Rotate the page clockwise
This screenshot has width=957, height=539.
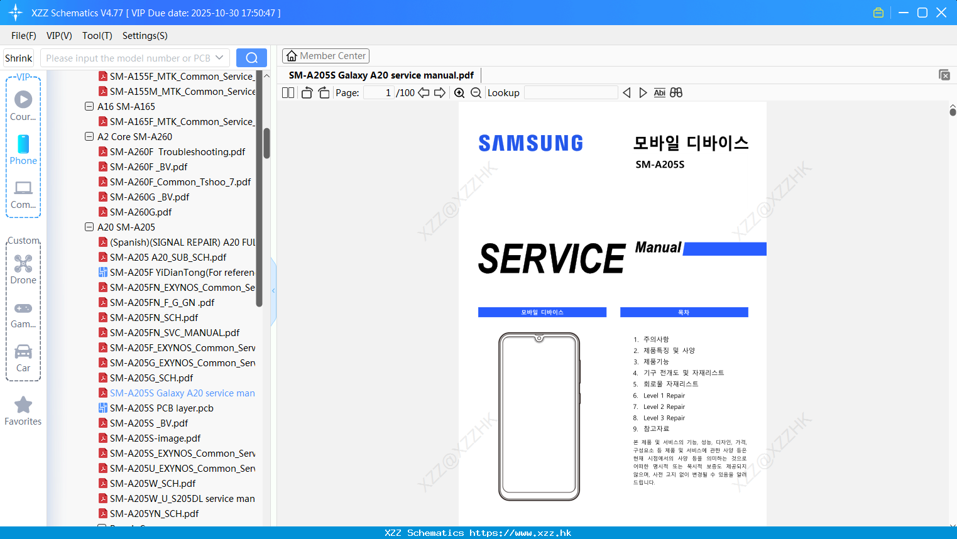point(324,93)
